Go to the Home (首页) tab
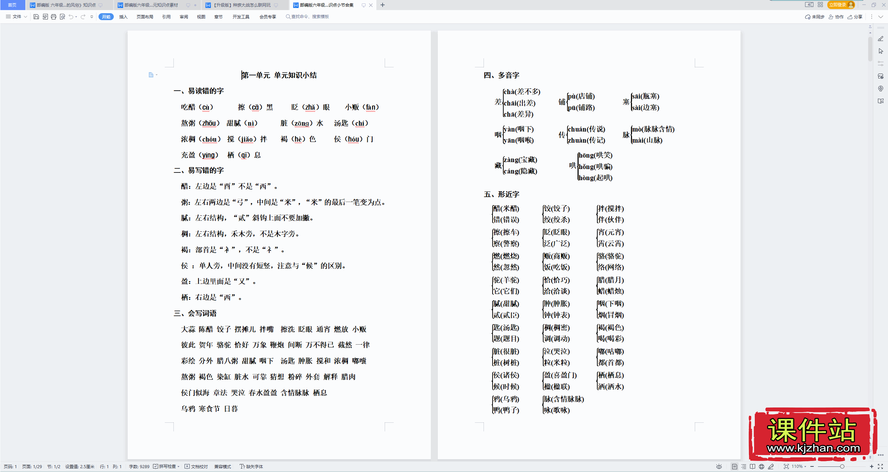Viewport: 888px width, 472px height. point(12,5)
